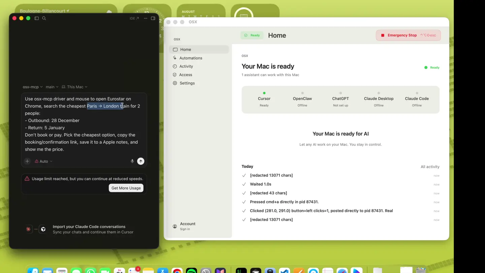Screen dimensions: 485x273
Task: Click the green Ready badge beside Home title
Action: point(252,35)
